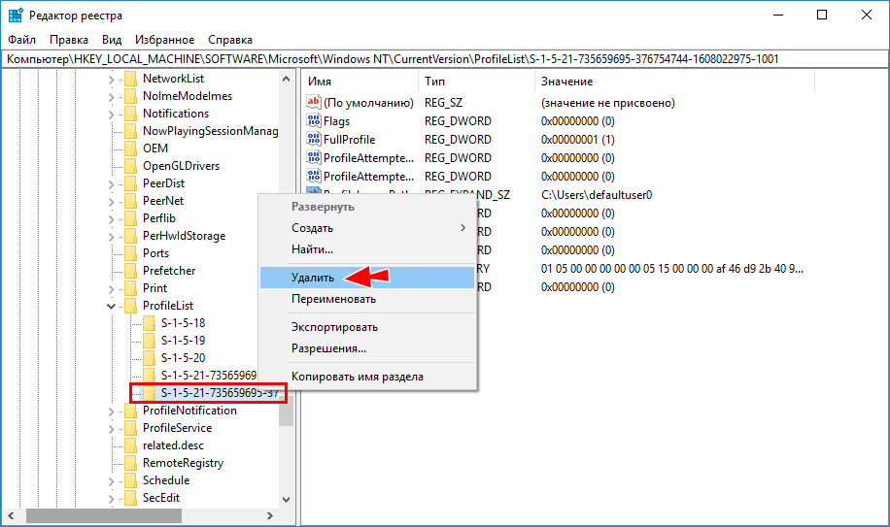Screen dimensions: 890x527
Task: Select Экспортировать from the context menu
Action: point(334,327)
